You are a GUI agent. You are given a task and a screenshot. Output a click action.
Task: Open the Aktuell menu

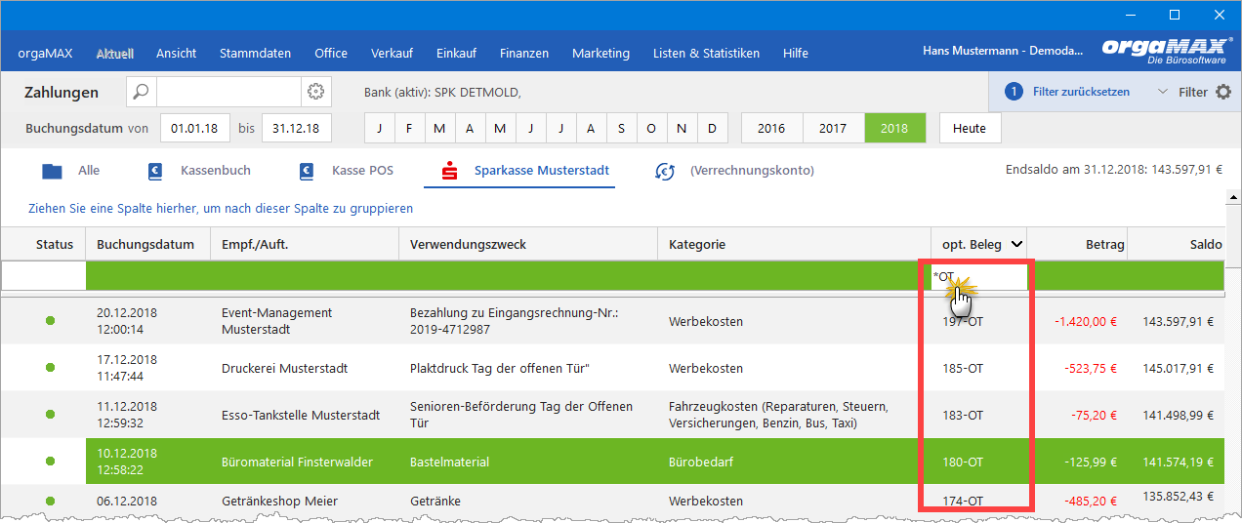pyautogui.click(x=115, y=53)
